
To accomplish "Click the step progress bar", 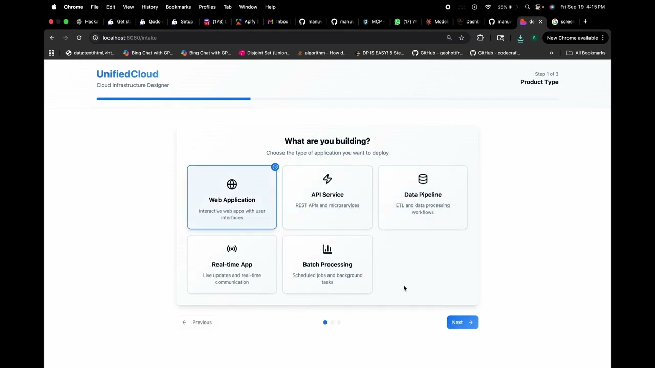I will [327, 99].
